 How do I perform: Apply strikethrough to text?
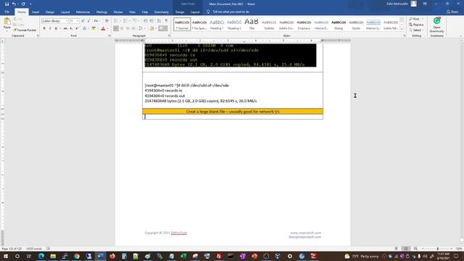point(65,28)
